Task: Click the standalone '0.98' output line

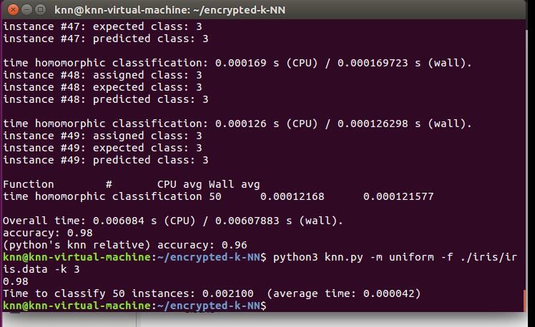Action: point(15,281)
